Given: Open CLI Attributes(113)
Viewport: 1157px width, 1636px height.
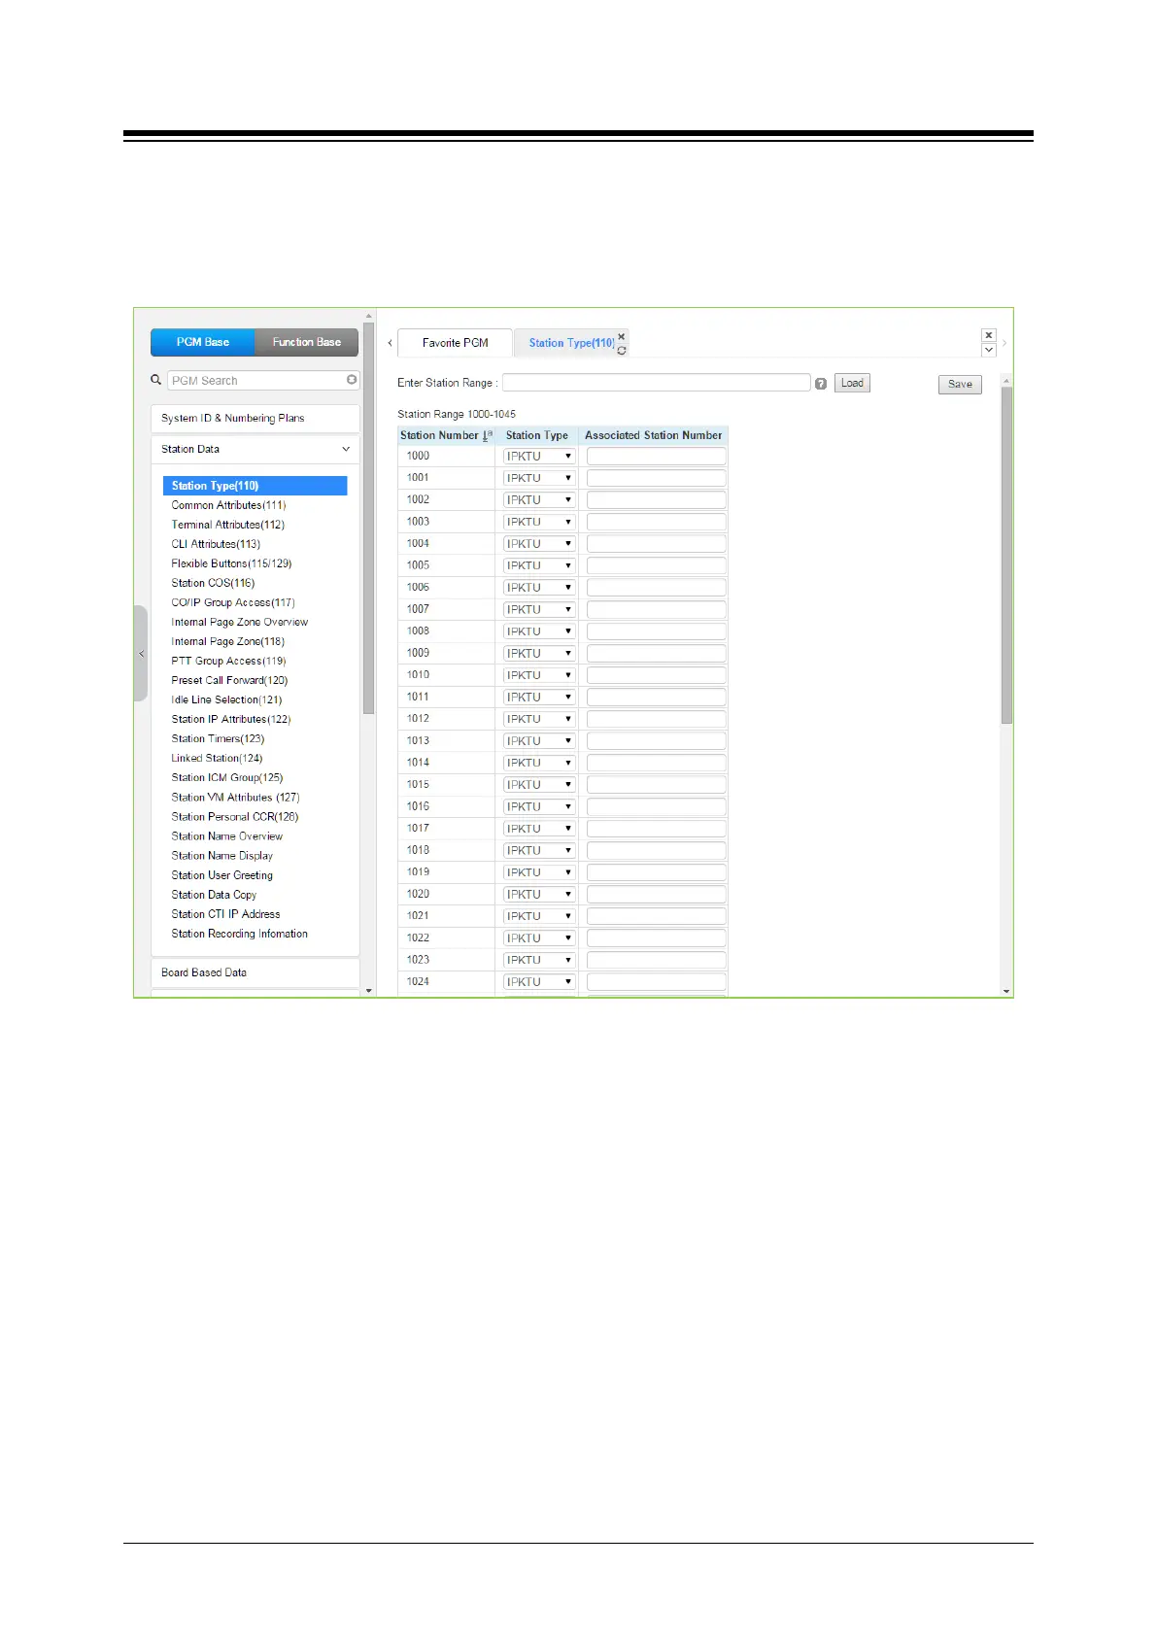Looking at the screenshot, I should point(216,544).
